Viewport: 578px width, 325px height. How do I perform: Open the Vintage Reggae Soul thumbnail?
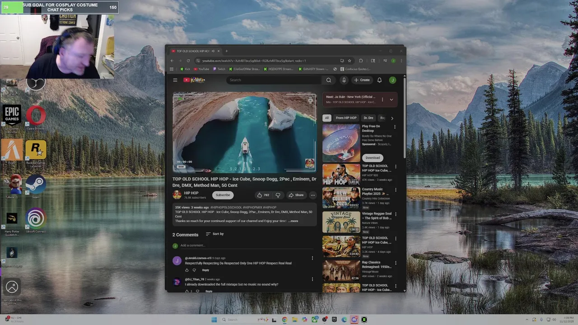pyautogui.click(x=341, y=222)
